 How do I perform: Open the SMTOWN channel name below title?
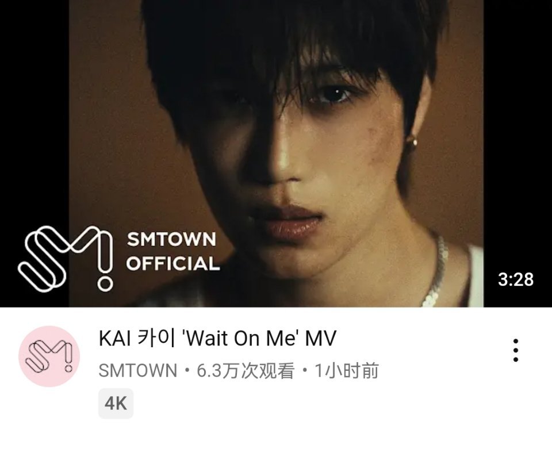point(137,371)
